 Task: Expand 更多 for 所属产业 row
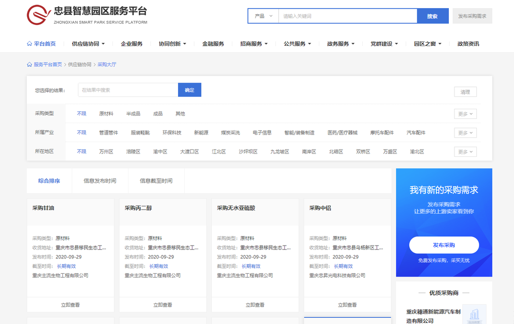(x=465, y=133)
